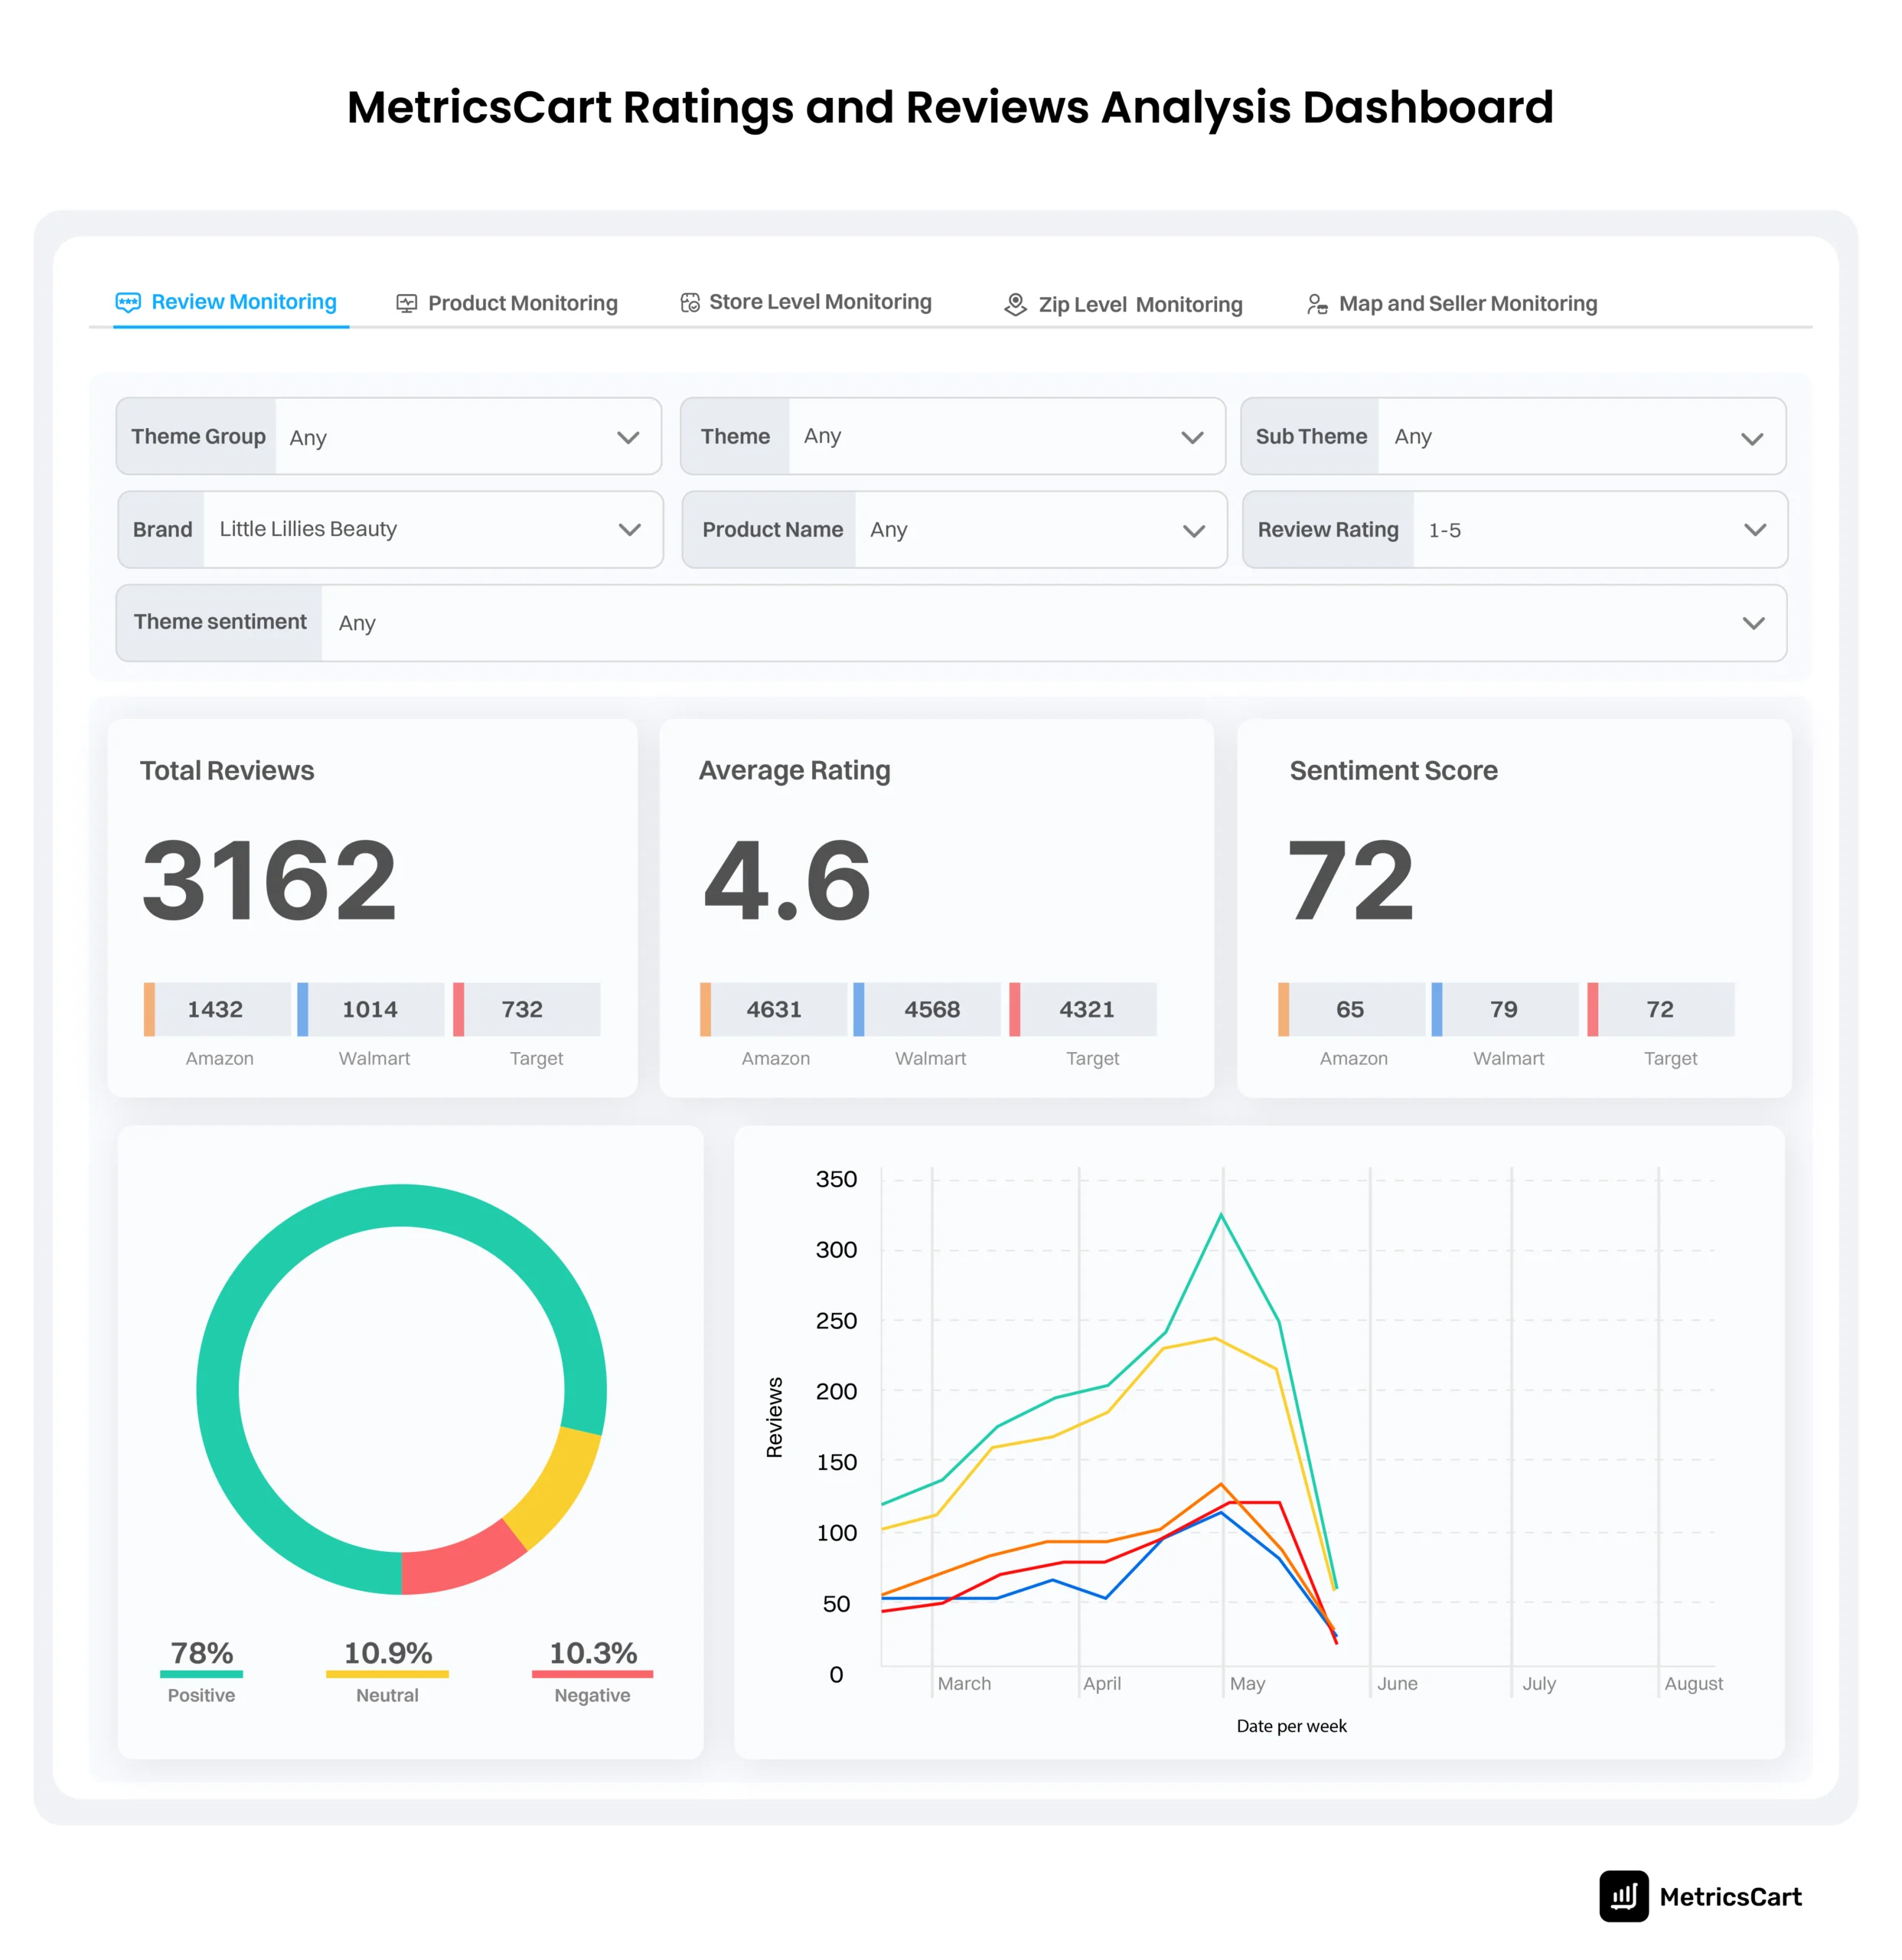Click the Amazon sentiment score 65
This screenshot has width=1902, height=1960.
pos(1350,1009)
